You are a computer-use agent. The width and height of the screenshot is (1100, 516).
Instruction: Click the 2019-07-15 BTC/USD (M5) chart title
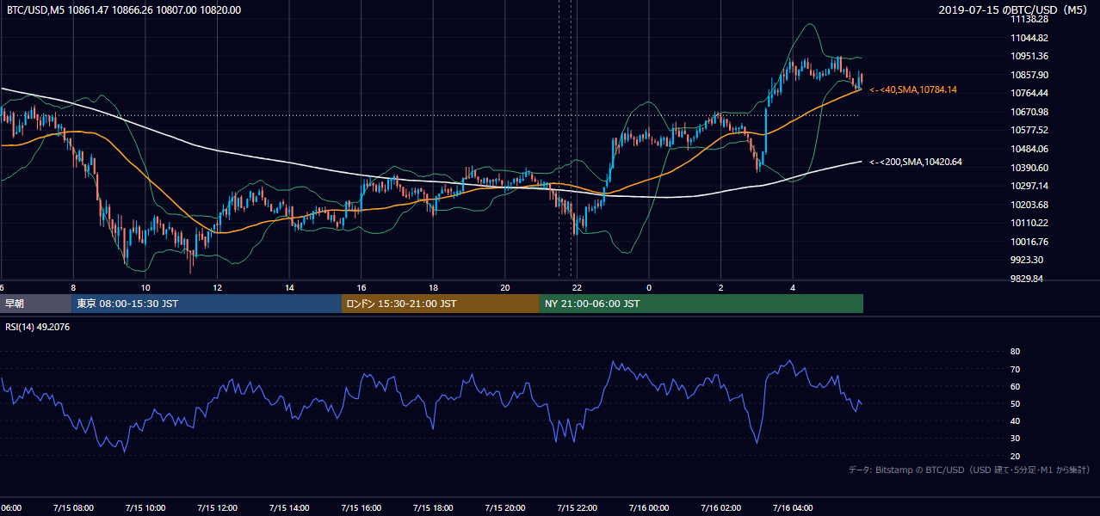point(1015,10)
